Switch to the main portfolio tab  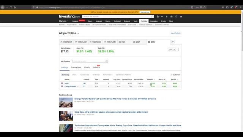[125, 42]
